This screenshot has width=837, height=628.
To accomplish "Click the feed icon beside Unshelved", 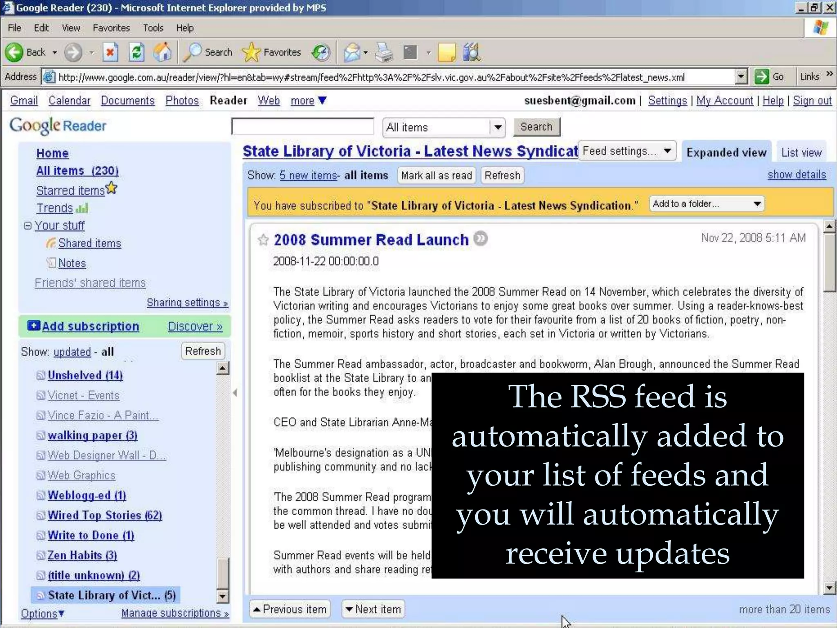I will click(x=40, y=375).
